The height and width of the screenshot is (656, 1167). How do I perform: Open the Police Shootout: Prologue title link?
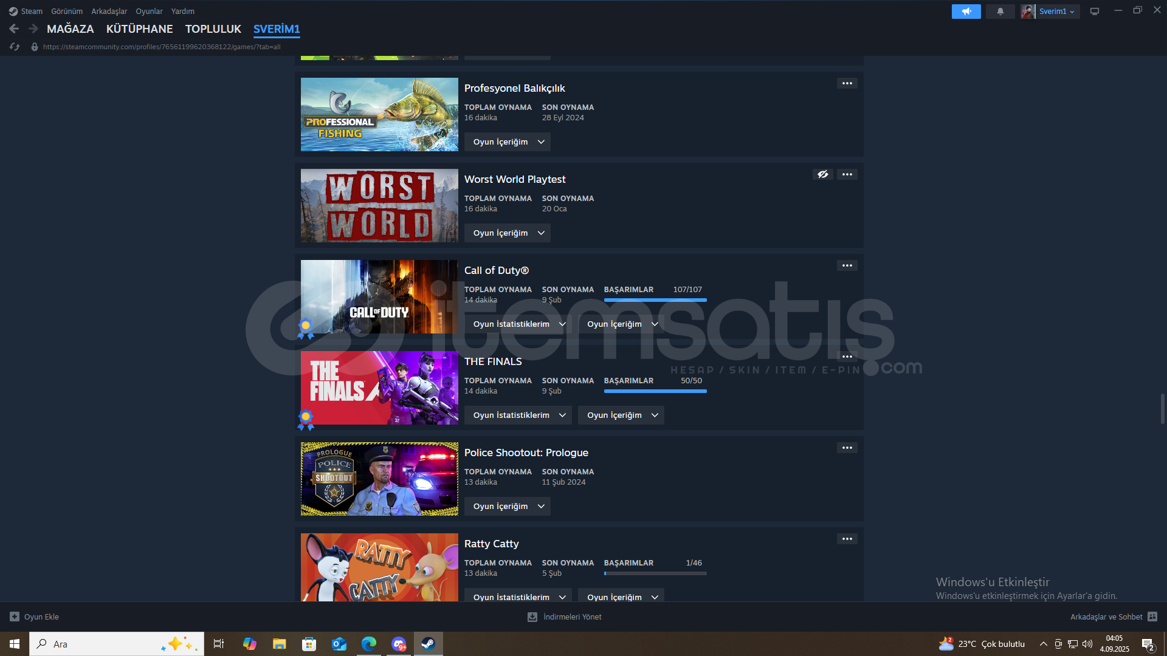tap(526, 453)
